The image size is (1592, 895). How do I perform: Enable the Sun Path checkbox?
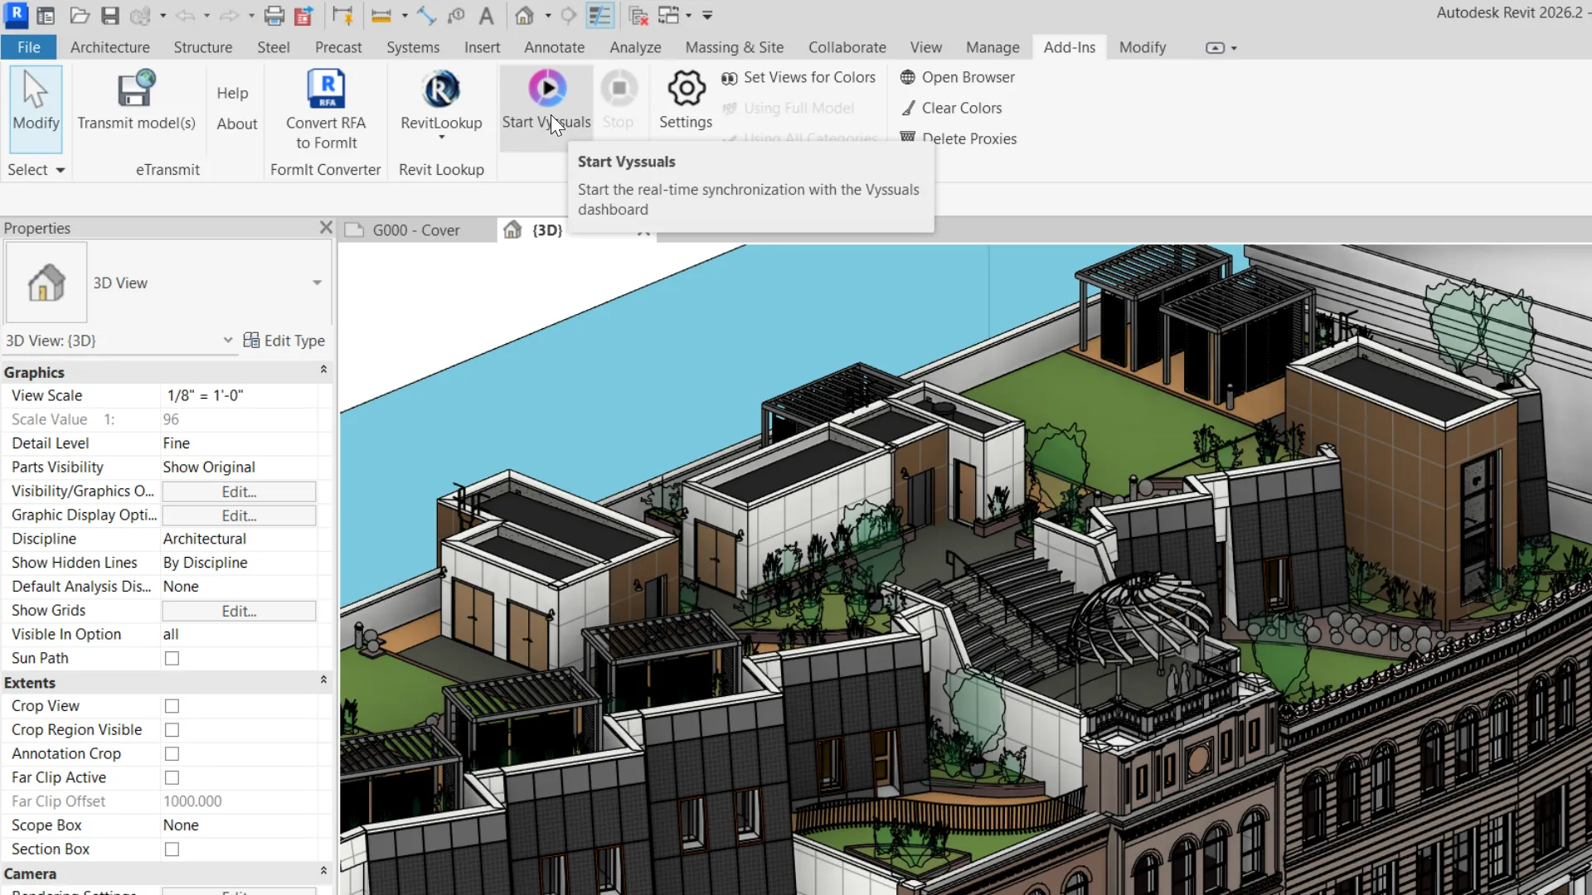click(x=172, y=659)
